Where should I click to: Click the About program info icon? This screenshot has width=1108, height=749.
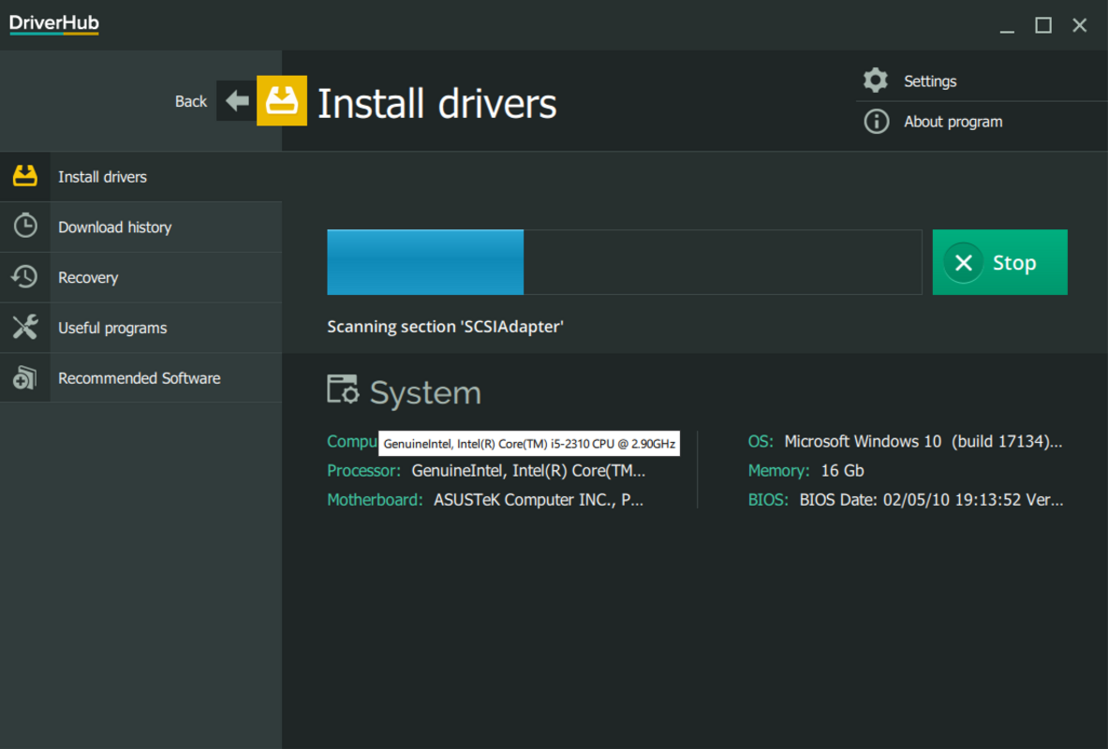pos(877,122)
